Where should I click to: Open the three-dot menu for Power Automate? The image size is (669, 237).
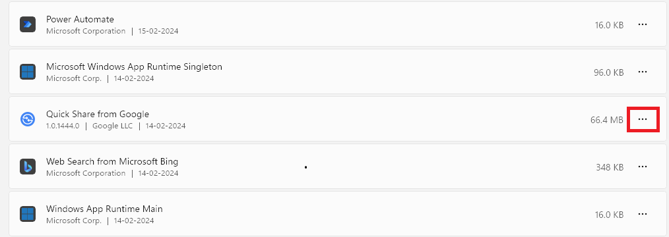(x=642, y=24)
